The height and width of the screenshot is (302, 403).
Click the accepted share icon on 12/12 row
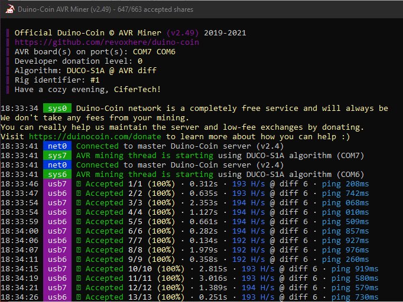coord(79,288)
